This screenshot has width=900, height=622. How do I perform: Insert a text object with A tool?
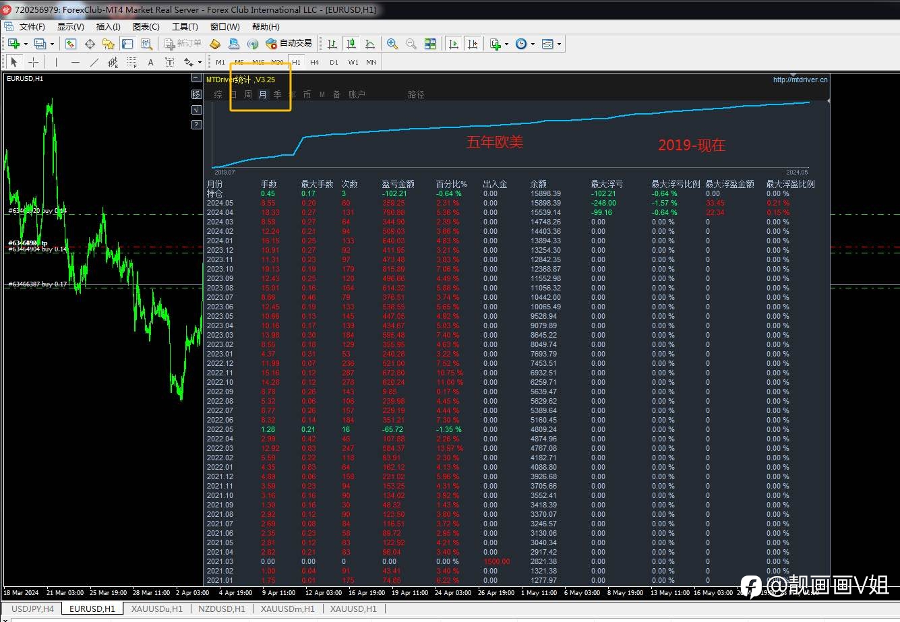[x=150, y=62]
